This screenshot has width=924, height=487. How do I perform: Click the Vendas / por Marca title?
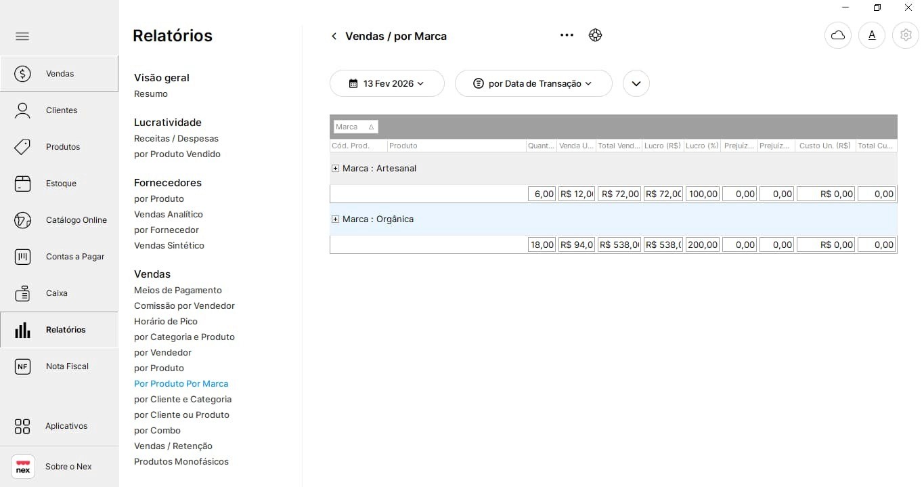(396, 37)
